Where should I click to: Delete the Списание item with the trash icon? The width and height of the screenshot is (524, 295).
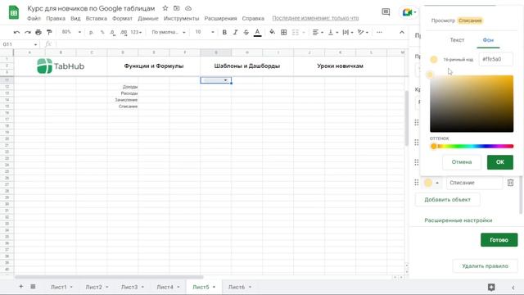tap(510, 183)
